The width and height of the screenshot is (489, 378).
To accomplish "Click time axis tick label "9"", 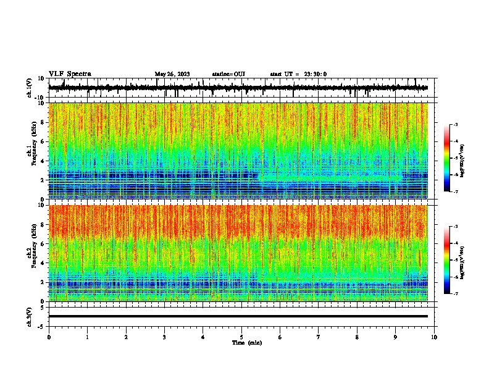I will (395, 337).
